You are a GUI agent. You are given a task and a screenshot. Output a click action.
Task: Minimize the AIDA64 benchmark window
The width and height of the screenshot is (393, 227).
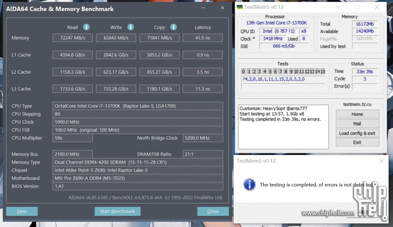coord(203,8)
